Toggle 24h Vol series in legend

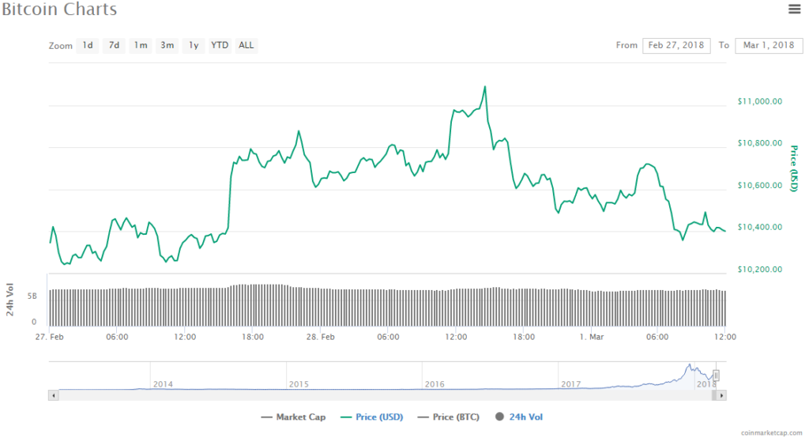click(519, 417)
